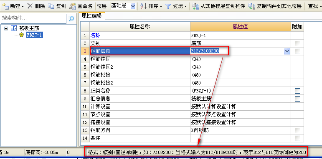Expand the 钢筋信息 value dropdown arrow

pos(287,51)
